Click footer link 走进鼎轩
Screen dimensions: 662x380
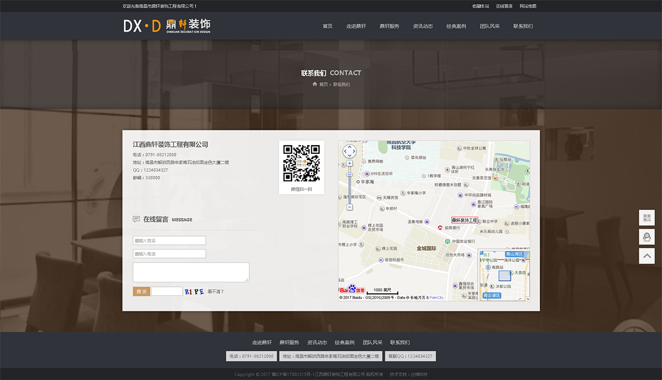point(262,342)
